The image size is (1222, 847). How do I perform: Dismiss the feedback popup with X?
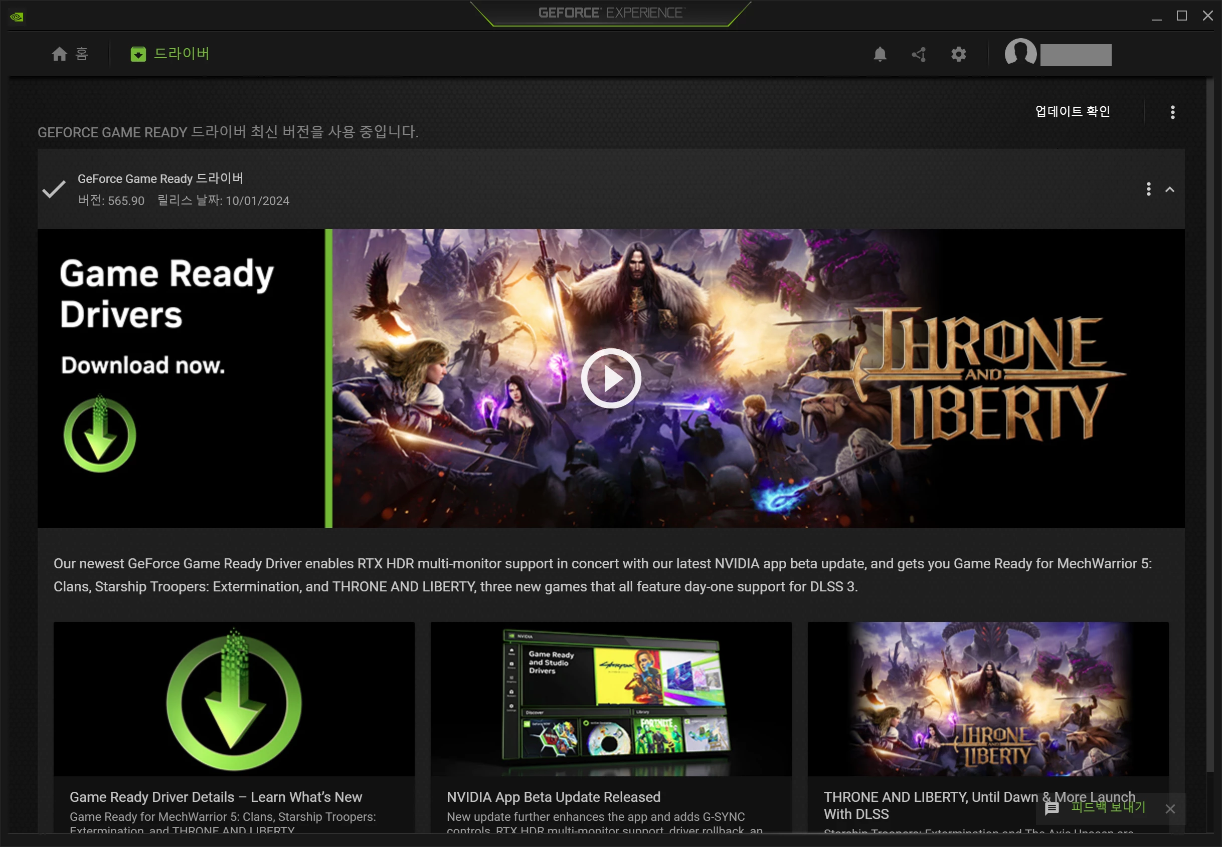click(1170, 809)
